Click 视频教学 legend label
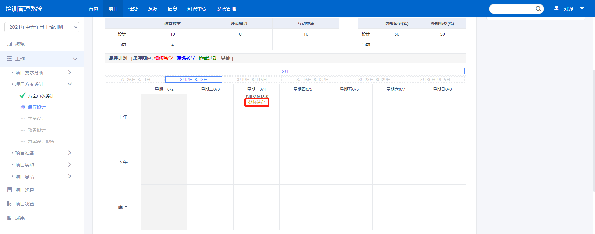This screenshot has height=234, width=595. (x=164, y=58)
